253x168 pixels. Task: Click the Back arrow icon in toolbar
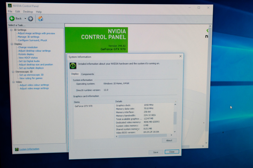(x=12, y=19)
